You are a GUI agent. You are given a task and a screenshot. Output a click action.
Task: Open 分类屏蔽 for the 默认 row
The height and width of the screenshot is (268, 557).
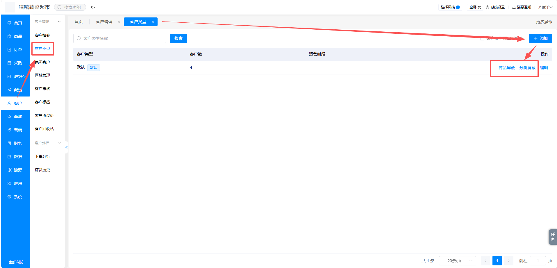[x=527, y=68]
